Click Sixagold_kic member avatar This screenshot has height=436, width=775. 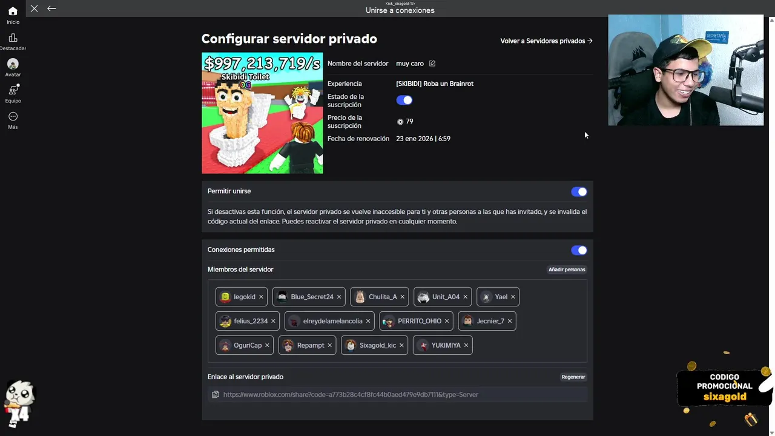pyautogui.click(x=351, y=345)
